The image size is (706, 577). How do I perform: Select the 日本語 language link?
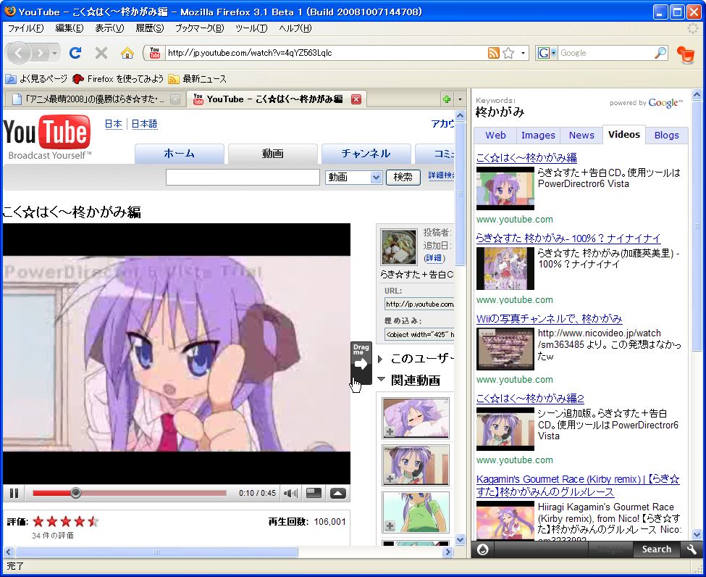(144, 124)
